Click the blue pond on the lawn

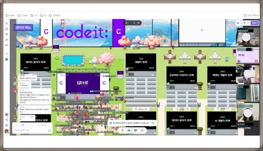click(73, 60)
